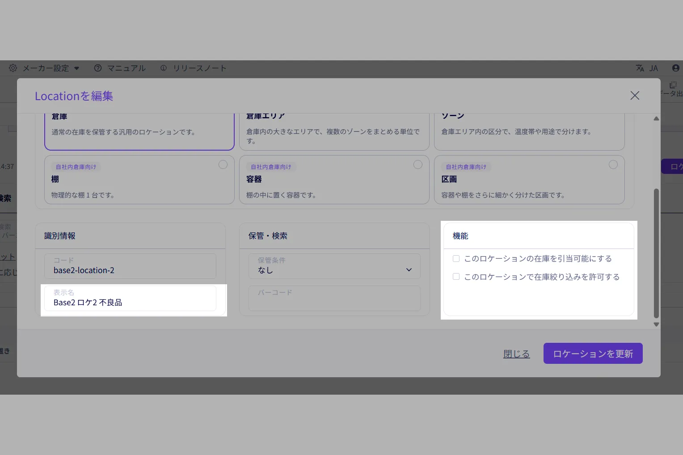
Task: Click the 自社内倉庫向け tag on 区画 card
Action: pyautogui.click(x=466, y=167)
